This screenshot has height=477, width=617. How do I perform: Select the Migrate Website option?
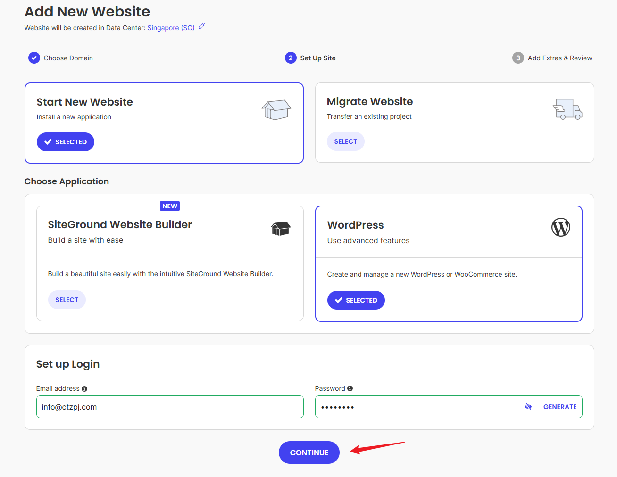[346, 141]
